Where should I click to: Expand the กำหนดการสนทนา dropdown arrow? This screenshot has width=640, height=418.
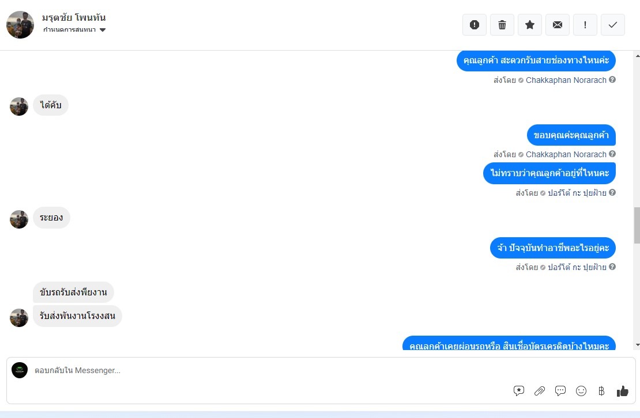103,30
